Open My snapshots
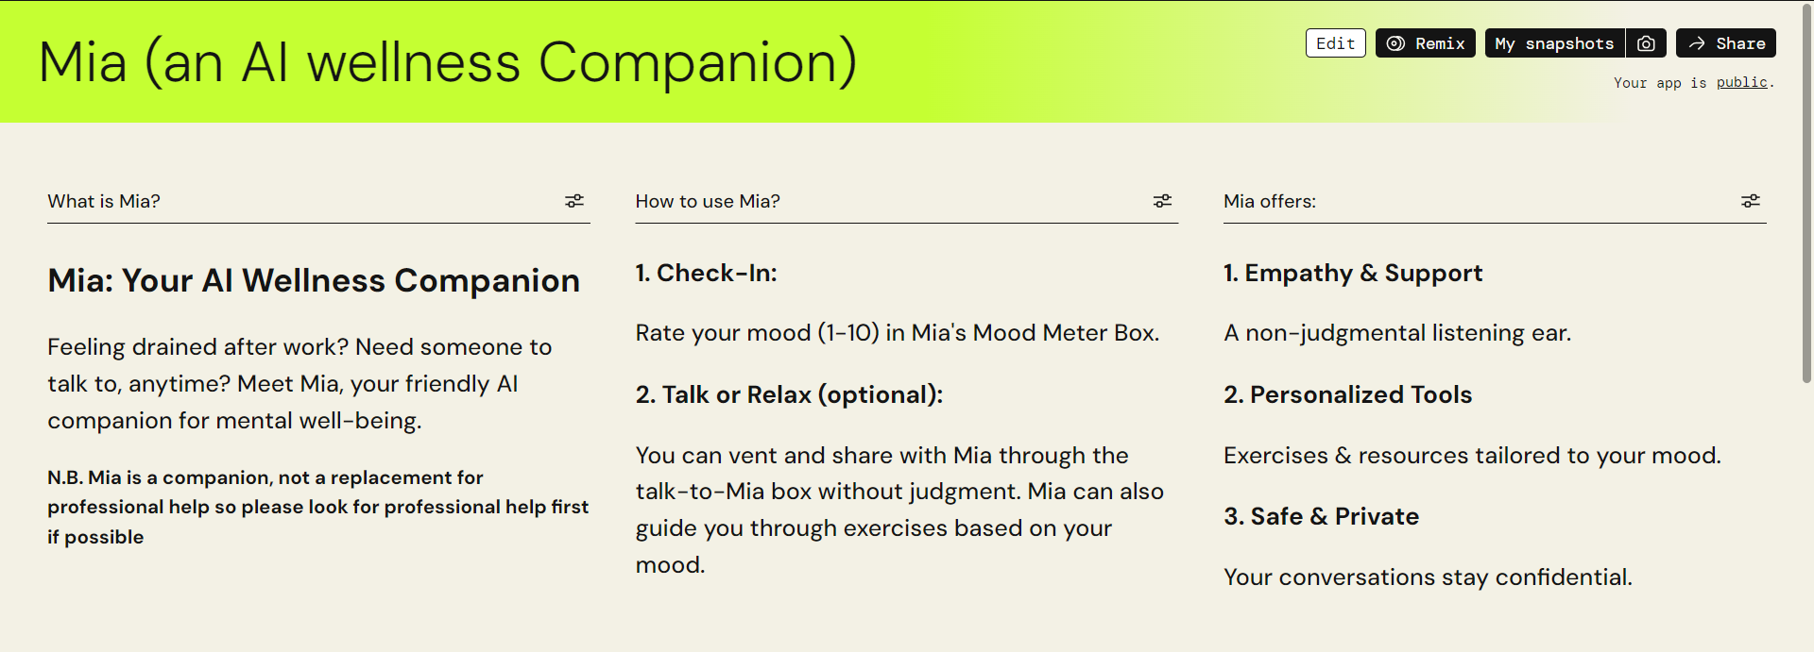 (x=1554, y=43)
